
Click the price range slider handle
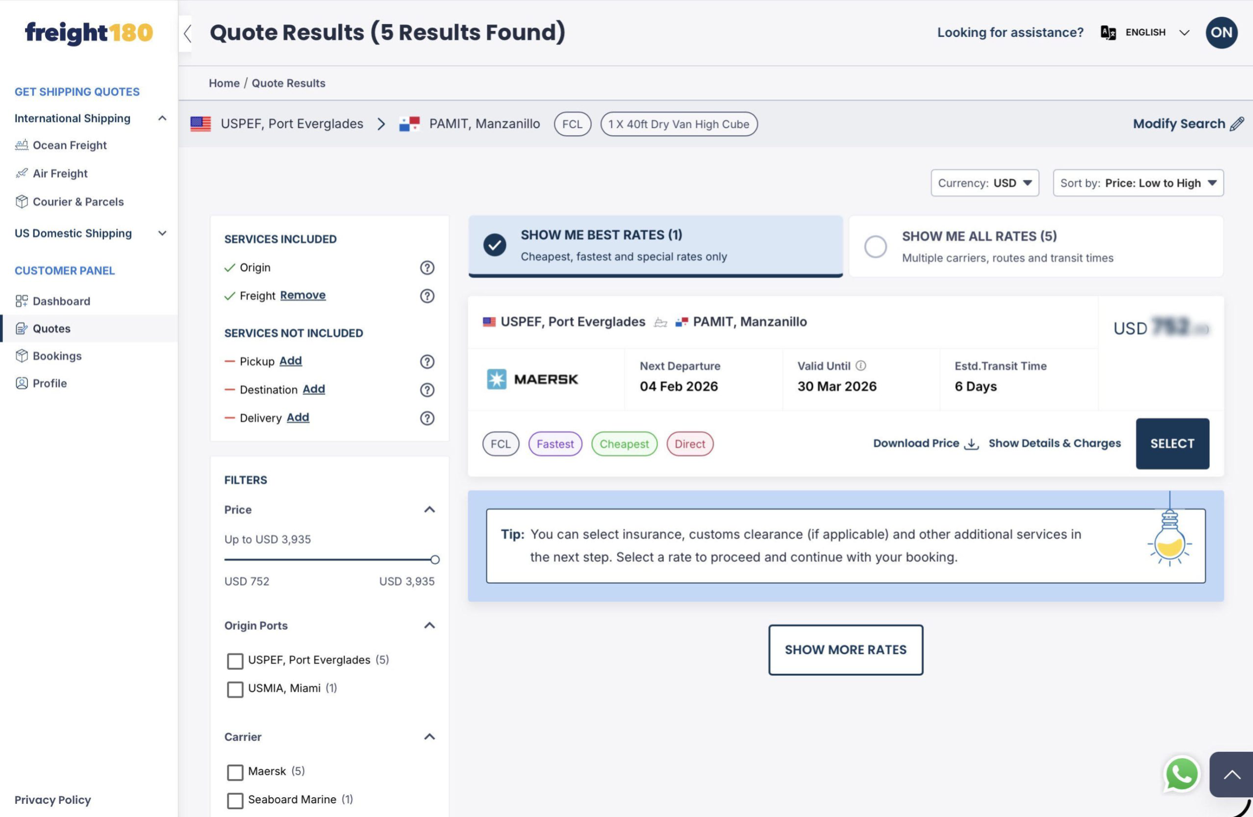tap(435, 560)
